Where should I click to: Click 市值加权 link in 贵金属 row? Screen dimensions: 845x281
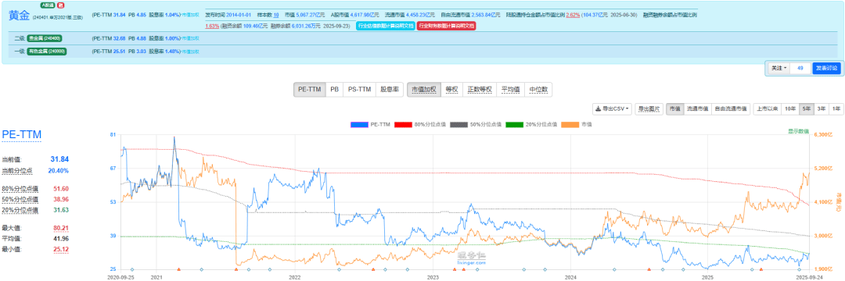pos(191,38)
